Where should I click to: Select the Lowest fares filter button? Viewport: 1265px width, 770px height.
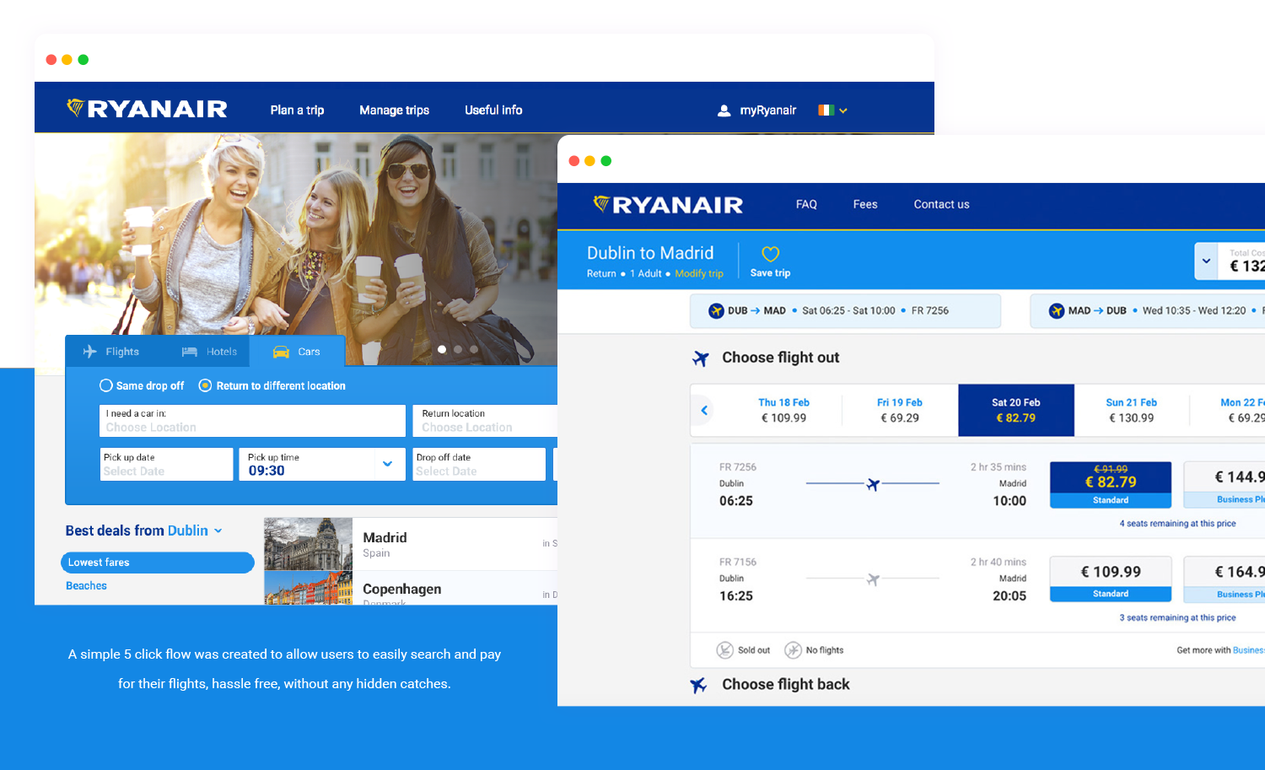coord(158,563)
